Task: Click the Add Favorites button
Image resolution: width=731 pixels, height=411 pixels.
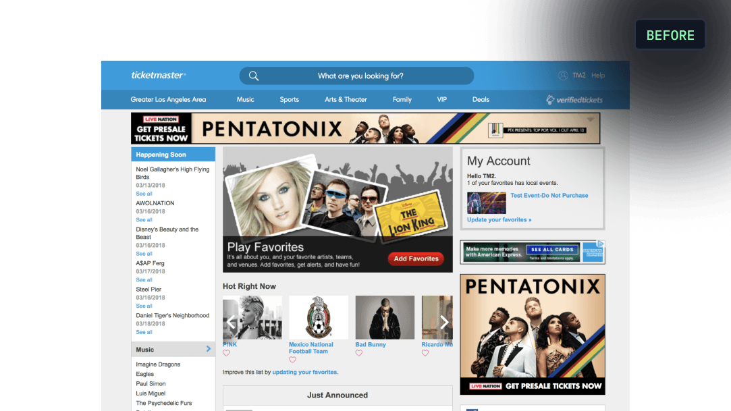Action: coord(416,258)
